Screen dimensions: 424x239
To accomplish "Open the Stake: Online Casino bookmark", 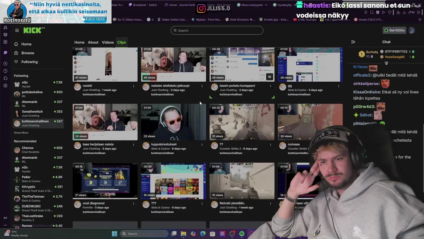I will pyautogui.click(x=172, y=20).
